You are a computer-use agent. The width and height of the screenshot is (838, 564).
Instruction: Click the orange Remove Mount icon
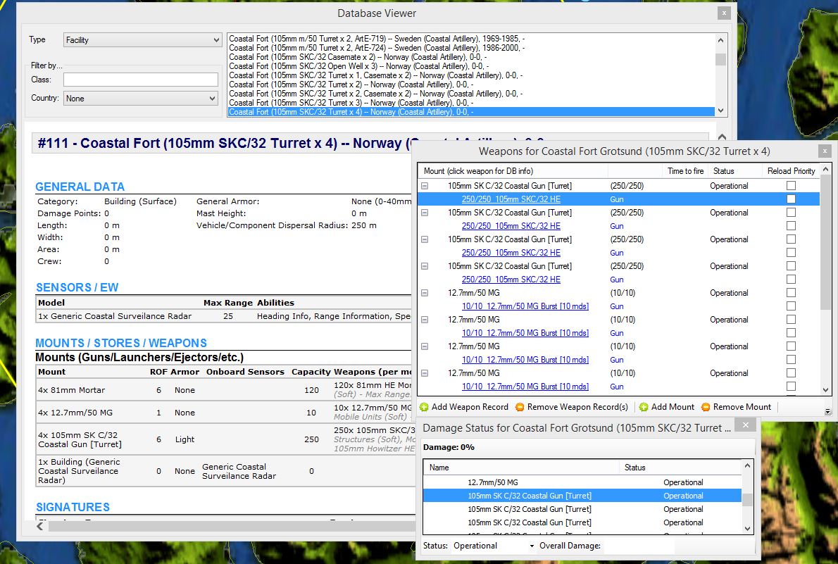[706, 408]
